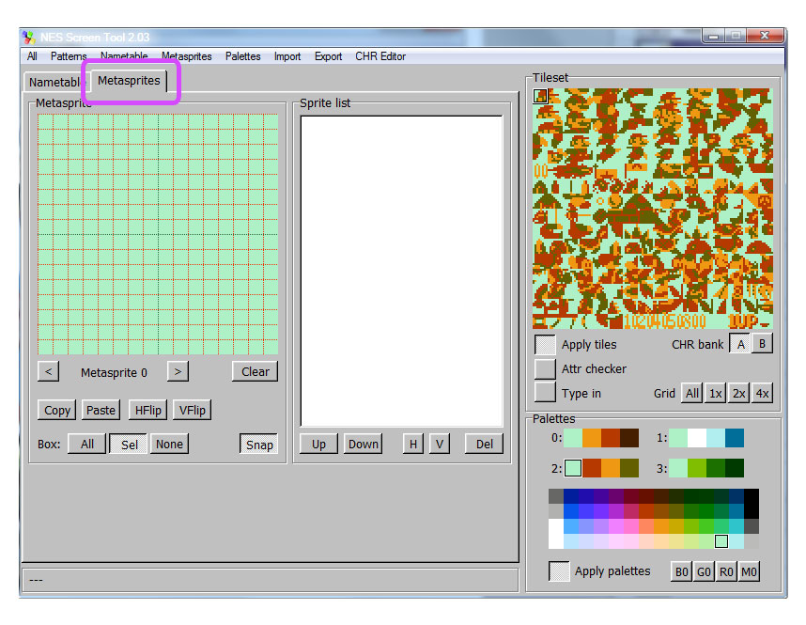806x625 pixels.
Task: Select the highlighted first tile in the Tileset
Action: tap(540, 96)
